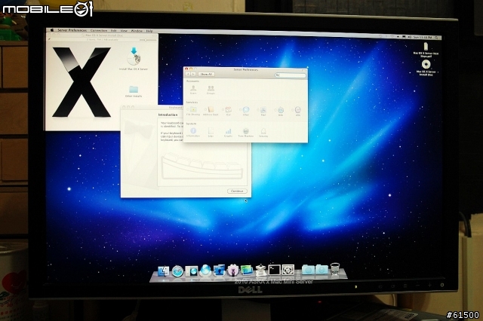Open the first Dock stack folder
The image size is (483, 321).
pyautogui.click(x=308, y=270)
